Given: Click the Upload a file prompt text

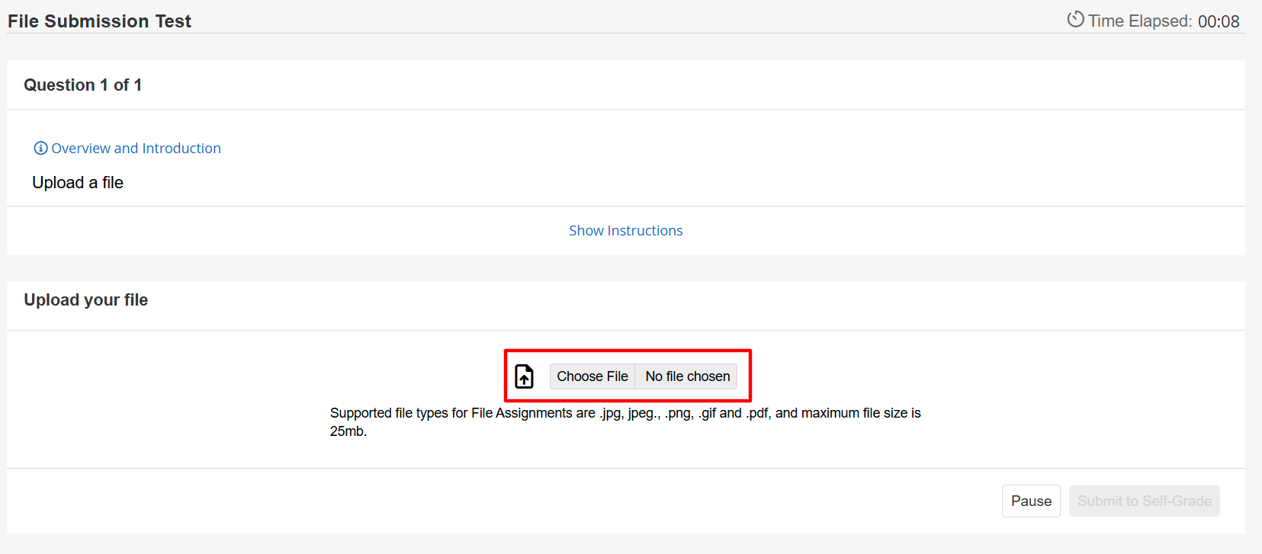Looking at the screenshot, I should click(78, 183).
